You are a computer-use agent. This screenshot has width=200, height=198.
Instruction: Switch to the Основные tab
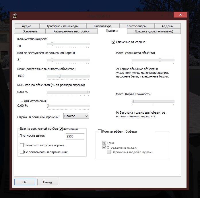30,31
